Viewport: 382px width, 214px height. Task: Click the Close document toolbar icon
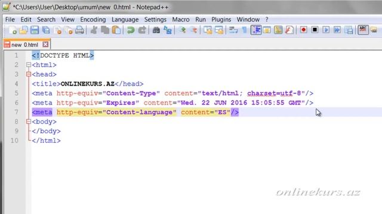coord(57,30)
